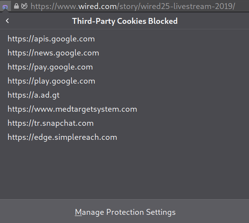Select https://tr.snapchat.com entry
The width and height of the screenshot is (249, 223).
click(x=51, y=123)
